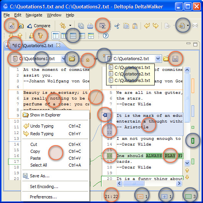
Task: Click vertical scrollbar down arrow
Action: [187, 163]
